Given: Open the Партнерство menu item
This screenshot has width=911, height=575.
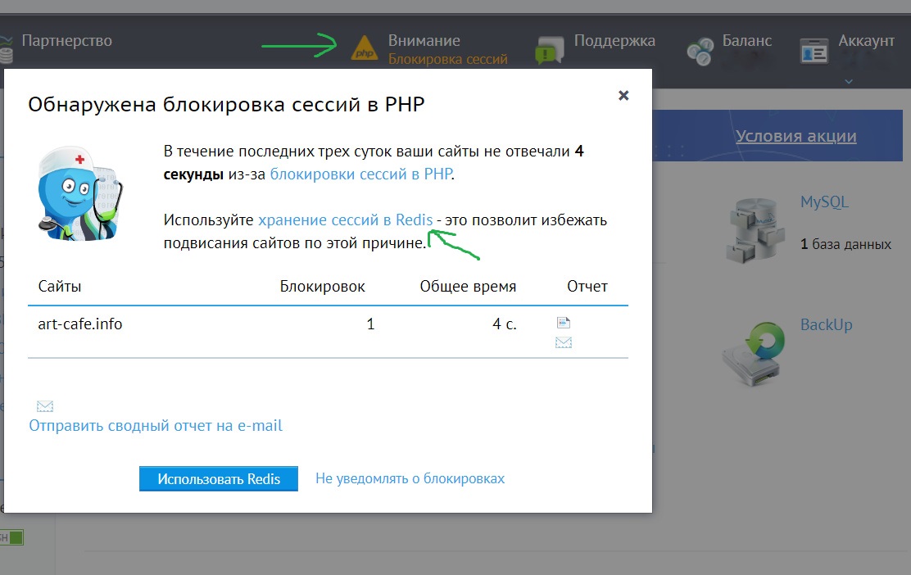Looking at the screenshot, I should (67, 41).
